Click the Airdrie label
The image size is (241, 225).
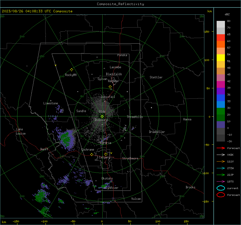(x=106, y=143)
